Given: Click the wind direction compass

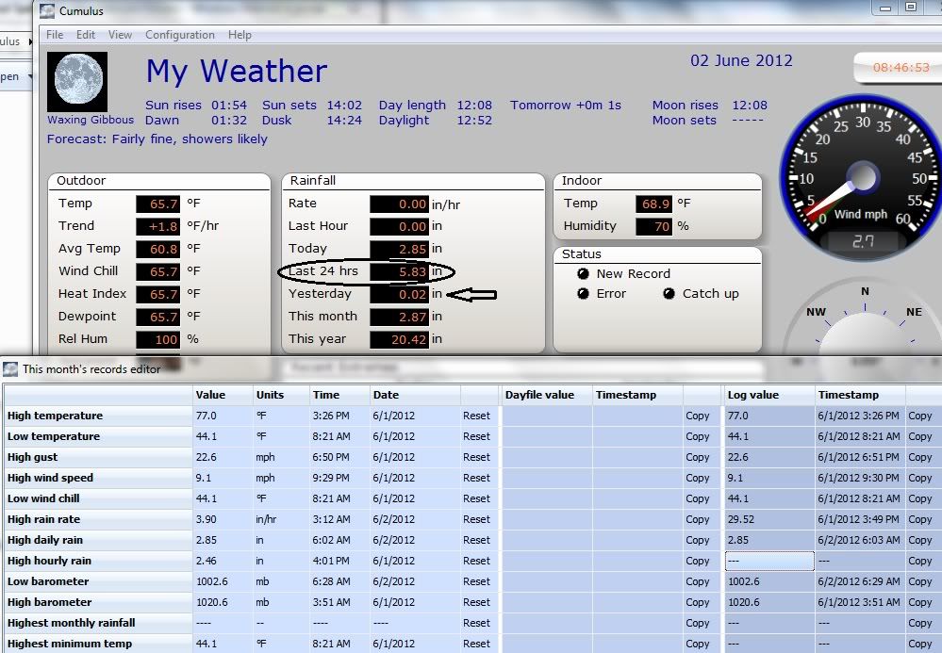Looking at the screenshot, I should tap(864, 330).
